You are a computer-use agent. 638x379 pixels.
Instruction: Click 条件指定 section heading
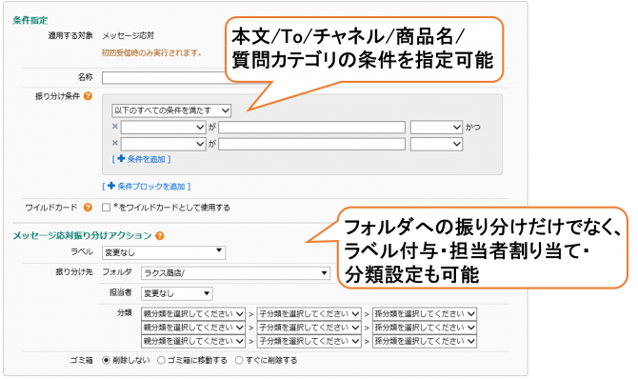(x=30, y=20)
